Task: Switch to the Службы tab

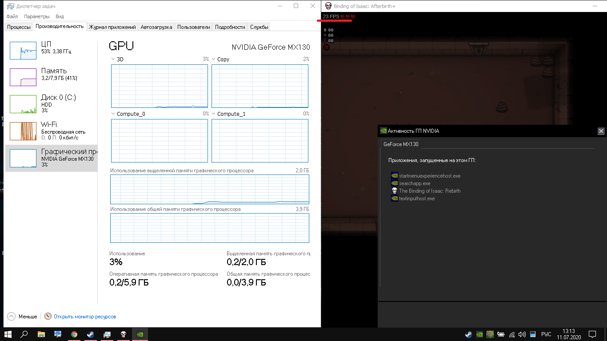Action: click(x=259, y=27)
